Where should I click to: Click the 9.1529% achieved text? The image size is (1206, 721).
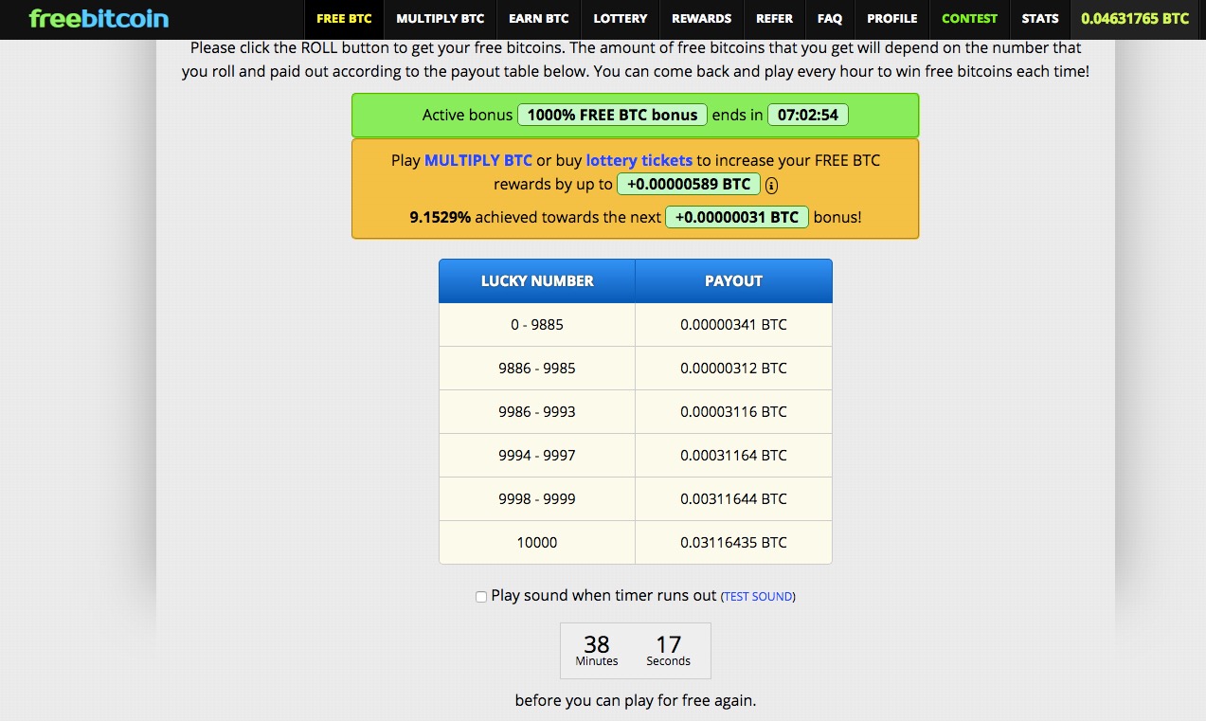coord(440,217)
